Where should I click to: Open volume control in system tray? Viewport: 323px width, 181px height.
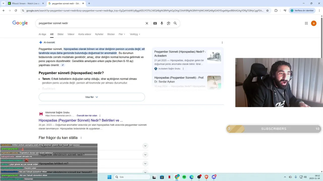coord(305,177)
